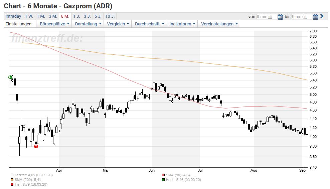Click the 'von' start date field
Screen dimensions: 330x189
click(267, 17)
